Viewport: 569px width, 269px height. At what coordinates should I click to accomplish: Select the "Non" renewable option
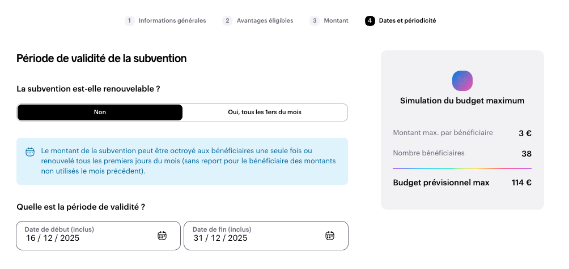point(100,112)
